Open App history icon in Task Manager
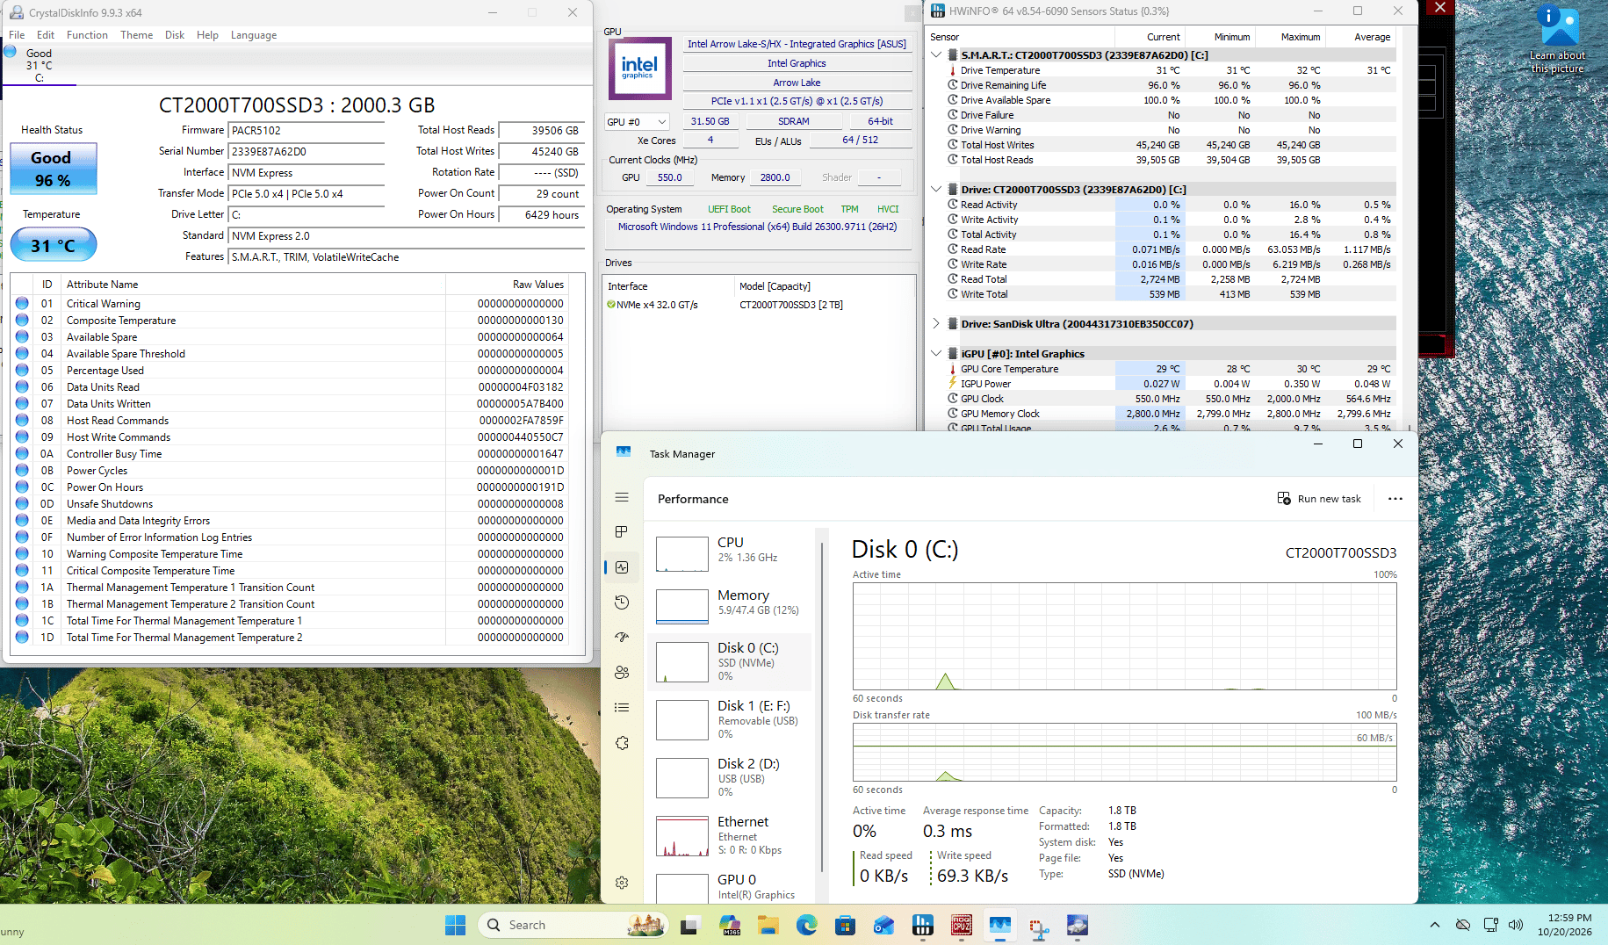This screenshot has width=1608, height=945. pyautogui.click(x=622, y=602)
